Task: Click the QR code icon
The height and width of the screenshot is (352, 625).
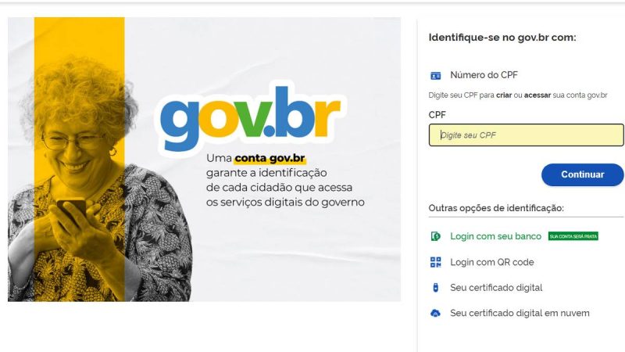Action: [436, 262]
